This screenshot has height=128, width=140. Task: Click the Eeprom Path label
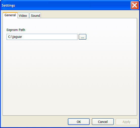click(x=16, y=30)
